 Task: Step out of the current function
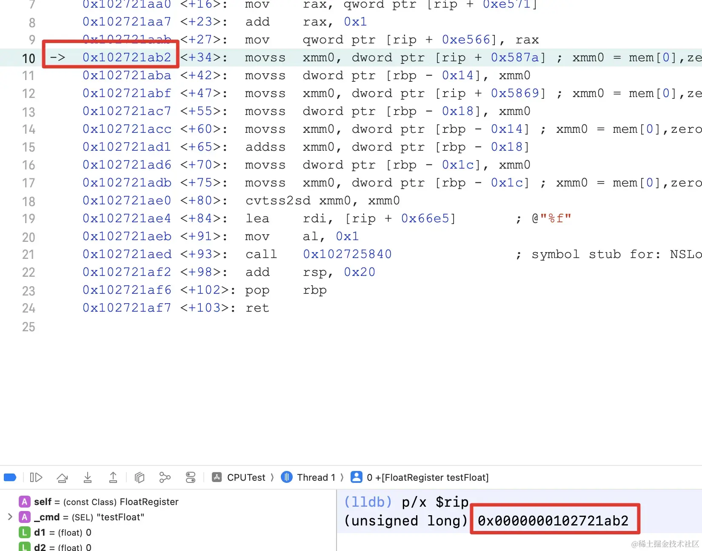113,477
